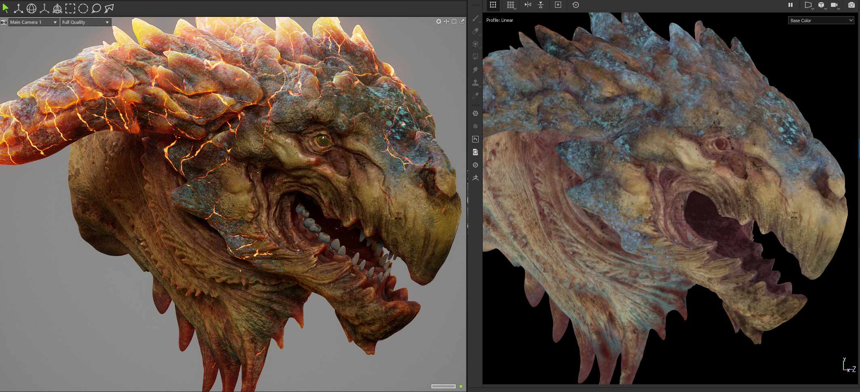This screenshot has width=860, height=392.
Task: Click the camera icon beside Main Camera 1
Action: click(4, 22)
